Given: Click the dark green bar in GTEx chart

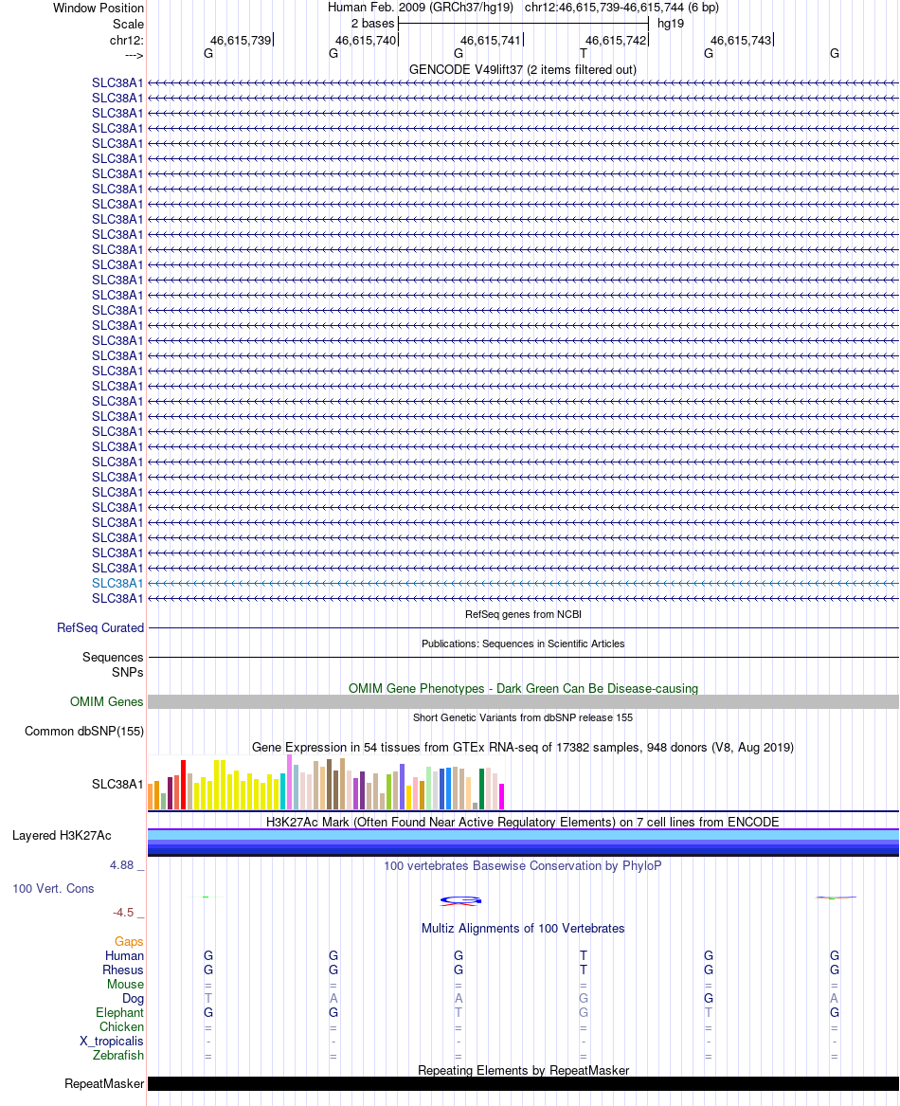Looking at the screenshot, I should pos(482,789).
